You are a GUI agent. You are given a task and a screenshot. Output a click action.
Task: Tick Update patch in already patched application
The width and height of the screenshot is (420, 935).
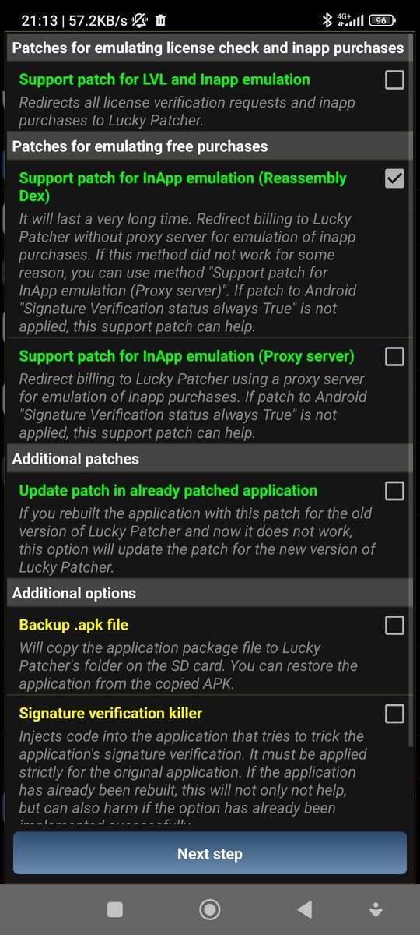[x=395, y=490]
